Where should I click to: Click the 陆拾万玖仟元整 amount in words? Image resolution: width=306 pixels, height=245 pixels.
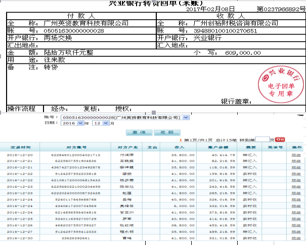click(x=68, y=53)
